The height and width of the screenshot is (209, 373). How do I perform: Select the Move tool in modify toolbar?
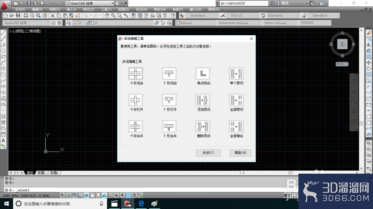tap(369, 62)
